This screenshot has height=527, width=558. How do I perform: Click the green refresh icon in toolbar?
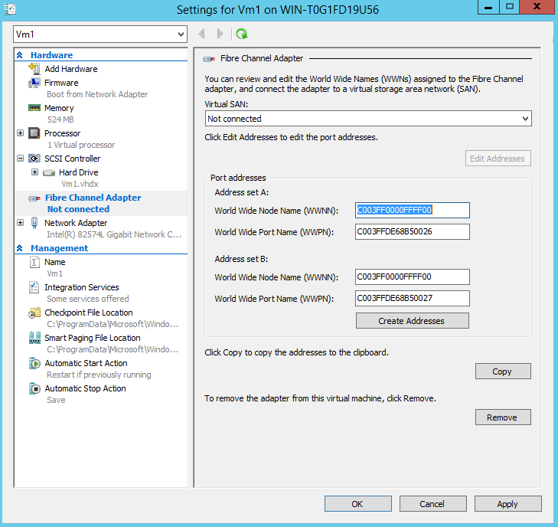(x=242, y=34)
